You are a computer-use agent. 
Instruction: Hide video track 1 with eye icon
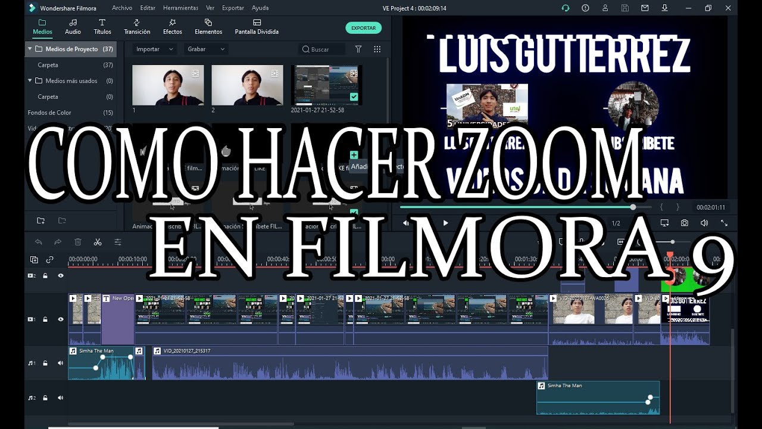tap(61, 319)
